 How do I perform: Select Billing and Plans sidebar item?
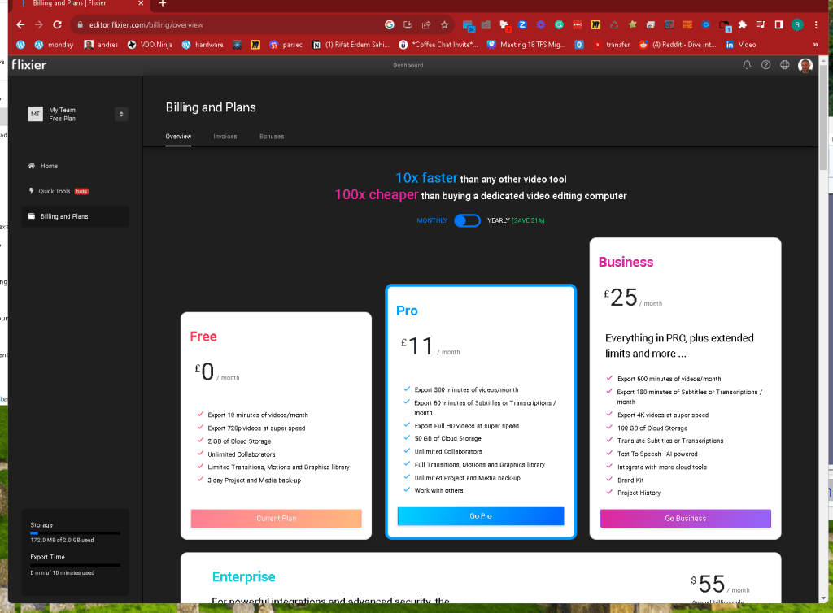75,216
